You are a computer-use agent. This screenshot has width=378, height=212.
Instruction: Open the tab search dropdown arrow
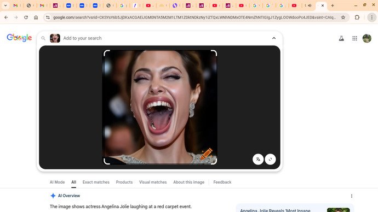tap(5, 5)
